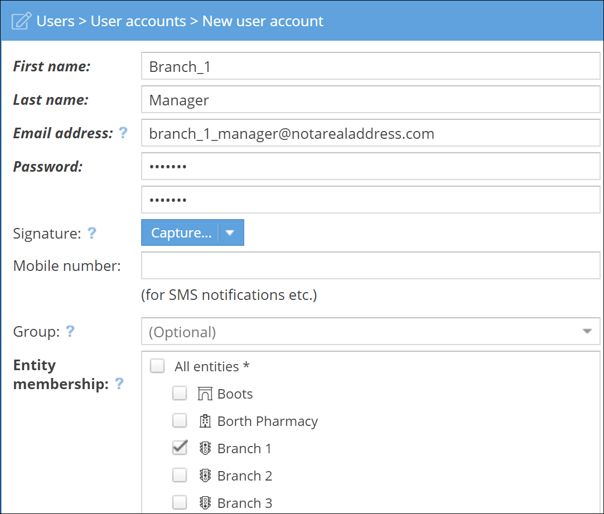Click the Capture signature button

point(181,233)
